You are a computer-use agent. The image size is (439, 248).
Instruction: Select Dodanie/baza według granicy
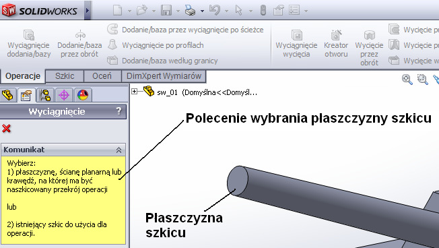point(162,61)
